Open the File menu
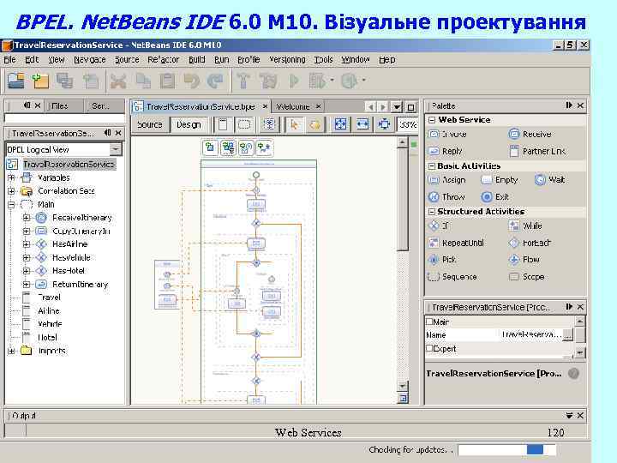The width and height of the screenshot is (617, 463). point(9,59)
